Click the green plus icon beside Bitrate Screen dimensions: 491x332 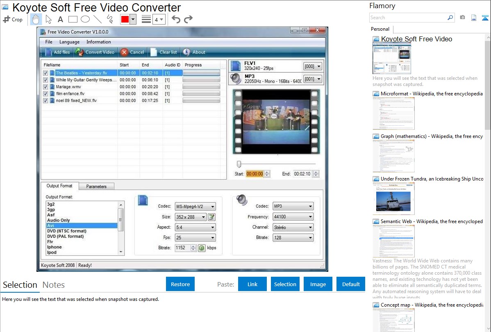coord(202,248)
